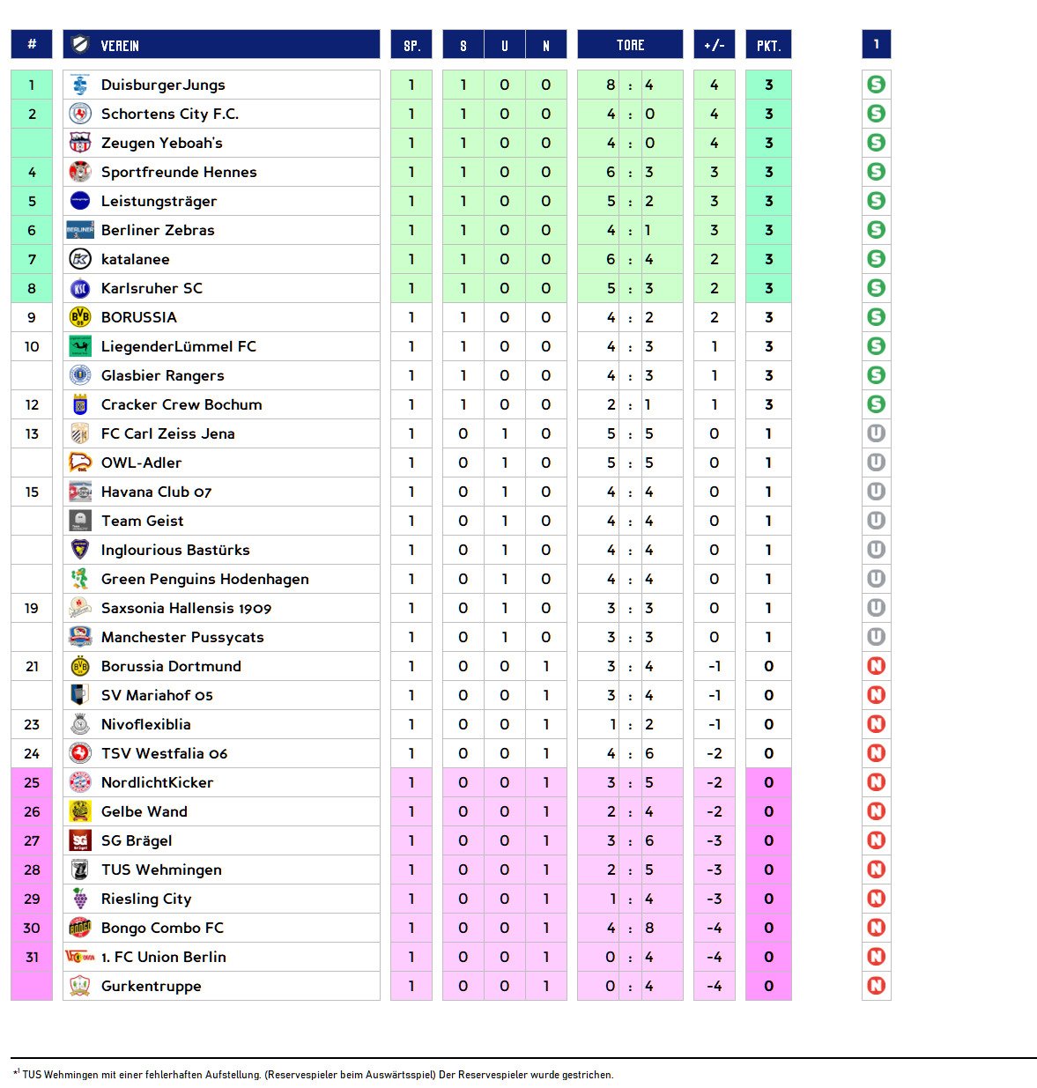Select the TORE column header
The width and height of the screenshot is (1037, 1088).
tap(630, 44)
